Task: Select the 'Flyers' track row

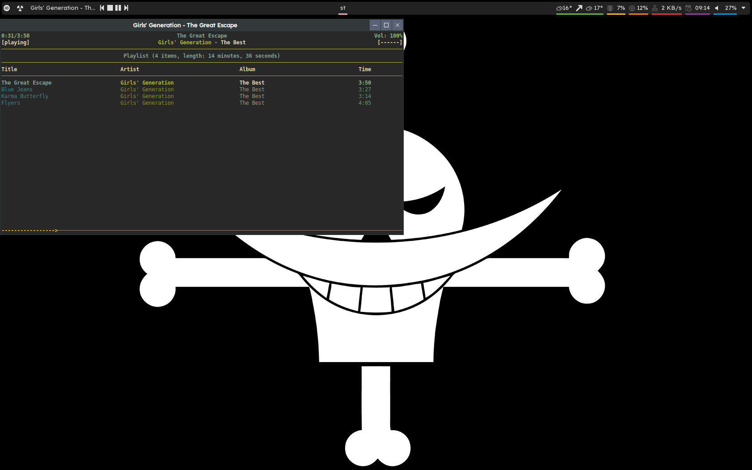Action: click(x=201, y=103)
